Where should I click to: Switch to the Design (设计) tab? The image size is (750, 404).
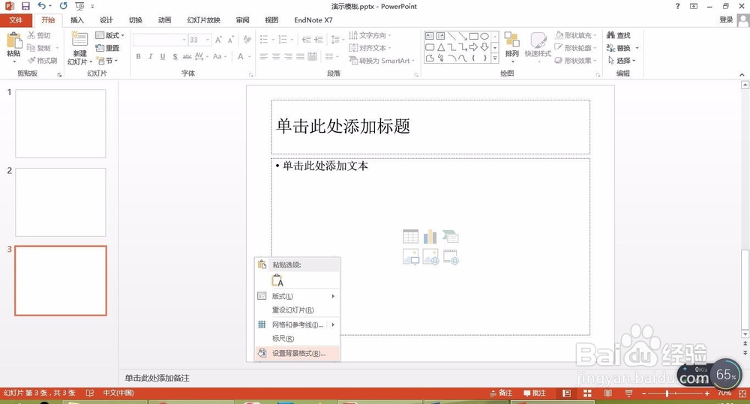pos(106,20)
